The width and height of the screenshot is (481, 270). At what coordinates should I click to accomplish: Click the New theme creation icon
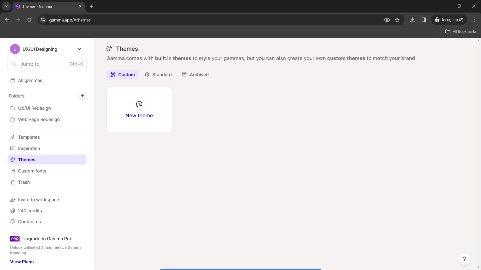click(139, 104)
